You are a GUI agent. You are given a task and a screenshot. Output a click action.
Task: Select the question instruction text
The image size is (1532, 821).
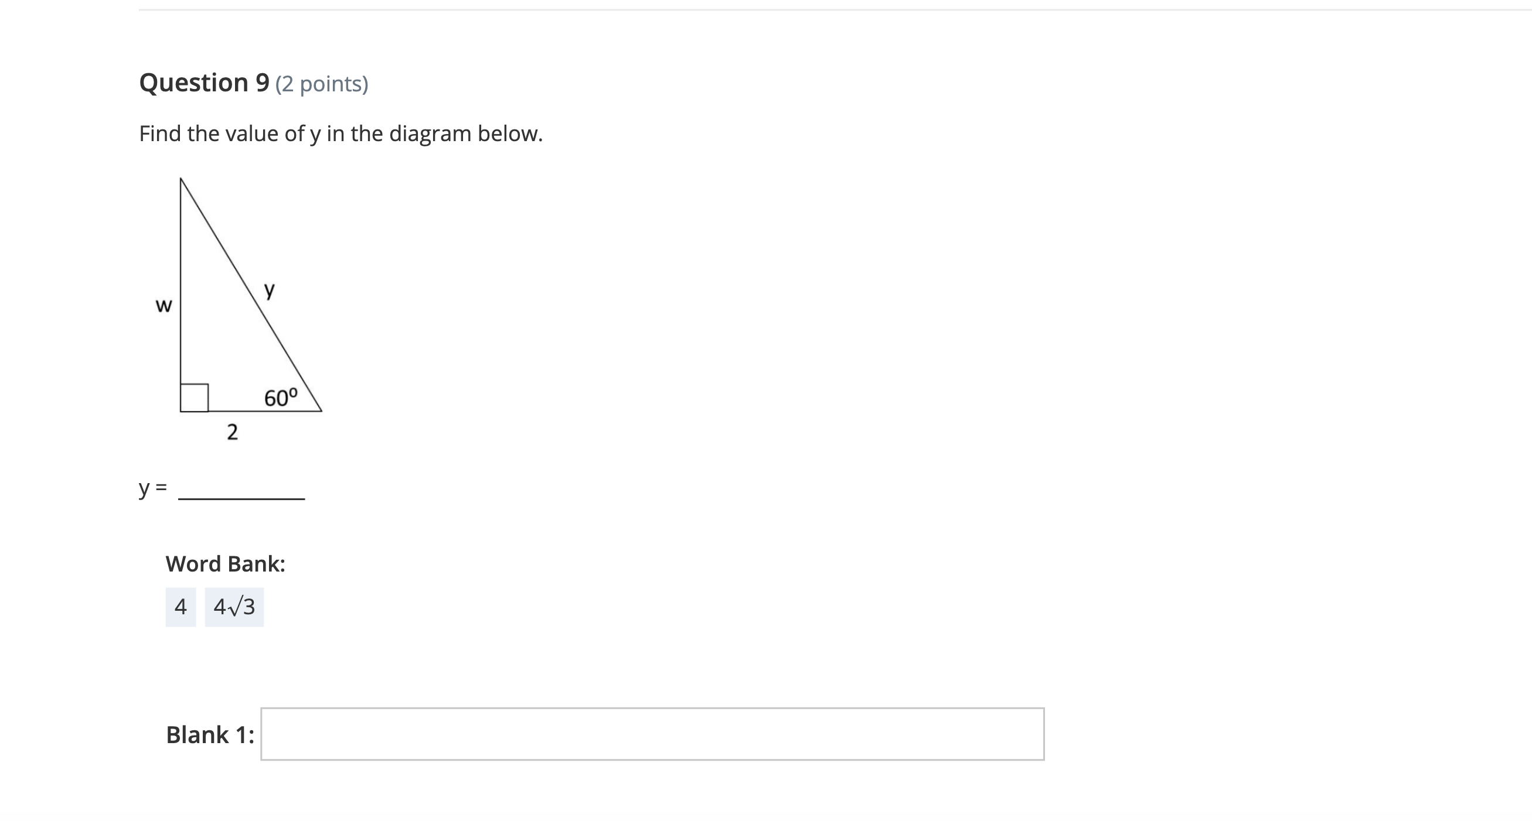pos(340,133)
